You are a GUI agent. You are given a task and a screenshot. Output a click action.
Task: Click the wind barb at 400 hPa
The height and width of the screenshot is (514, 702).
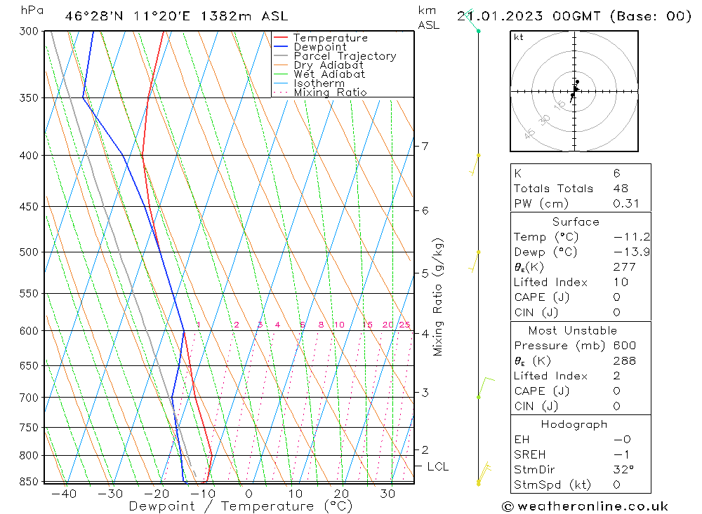tap(475, 165)
